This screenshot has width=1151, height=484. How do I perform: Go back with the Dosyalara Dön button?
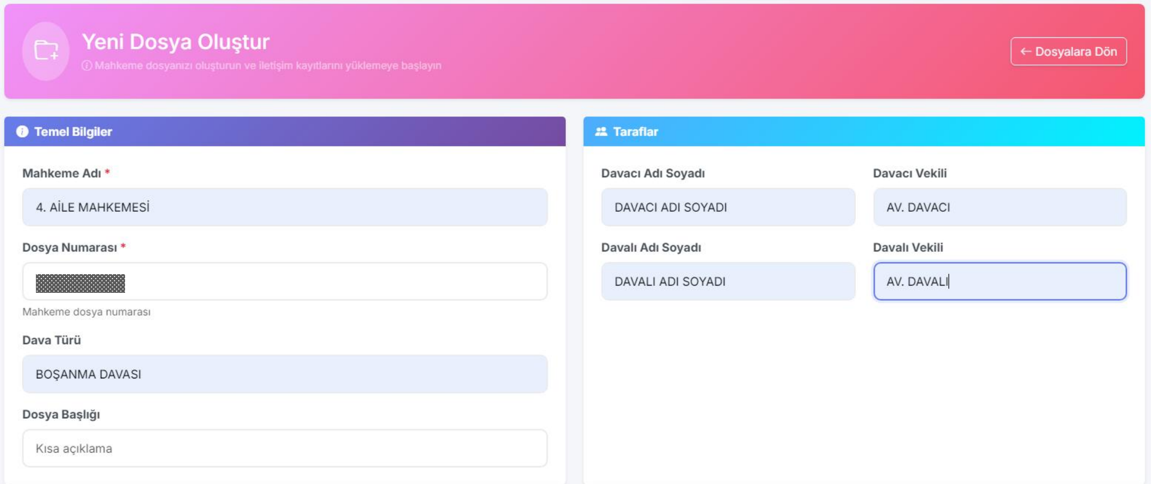pos(1068,52)
